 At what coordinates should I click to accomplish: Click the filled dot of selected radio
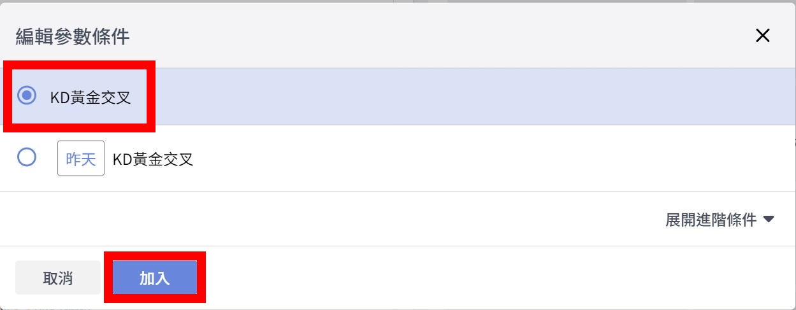point(27,96)
